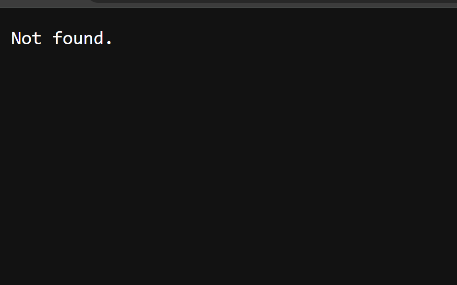Click the letter "o" in "Not"
The width and height of the screenshot is (457, 285).
click(x=26, y=40)
